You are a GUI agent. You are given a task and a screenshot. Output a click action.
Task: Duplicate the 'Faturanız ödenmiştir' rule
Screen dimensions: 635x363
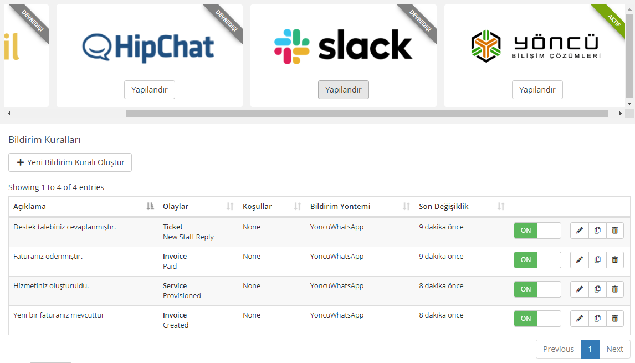(597, 260)
